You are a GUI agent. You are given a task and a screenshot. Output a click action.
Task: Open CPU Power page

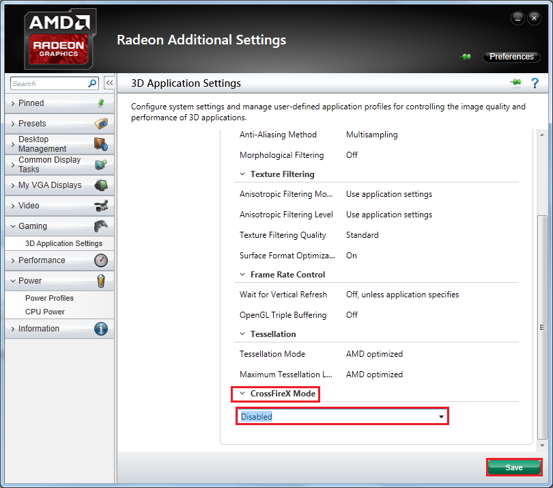click(45, 312)
